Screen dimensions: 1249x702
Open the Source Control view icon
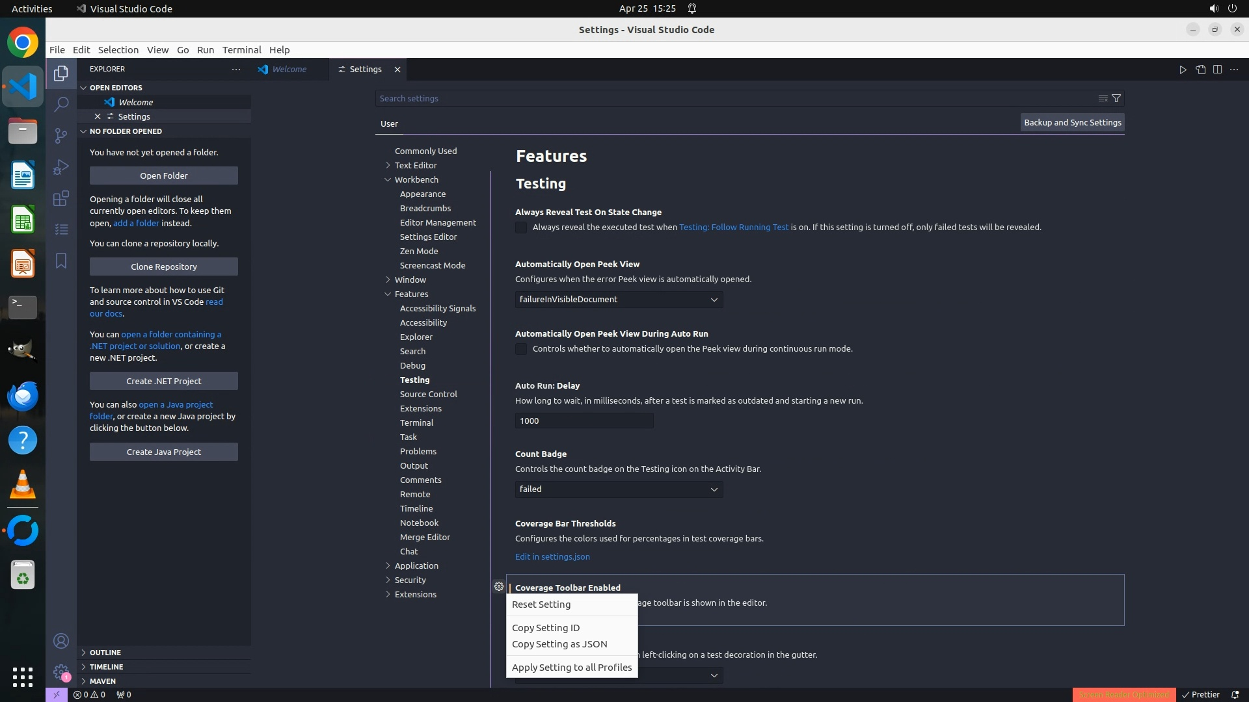(x=61, y=135)
